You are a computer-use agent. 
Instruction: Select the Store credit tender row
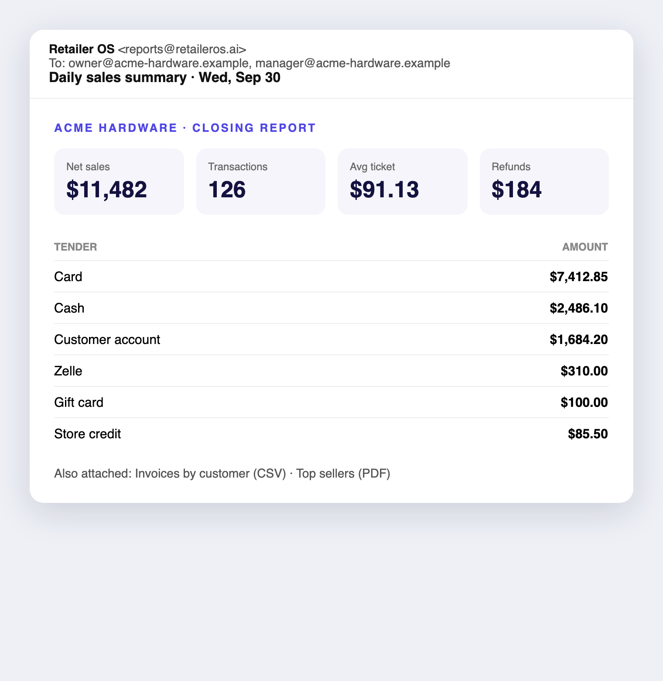click(331, 434)
